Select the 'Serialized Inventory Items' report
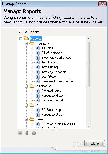 pyautogui.click(x=59, y=81)
